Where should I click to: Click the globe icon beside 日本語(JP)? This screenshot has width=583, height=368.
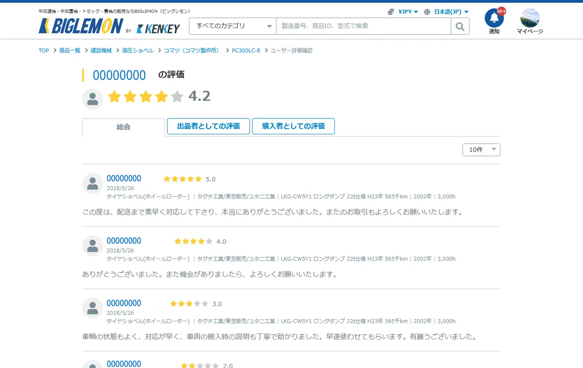click(427, 12)
